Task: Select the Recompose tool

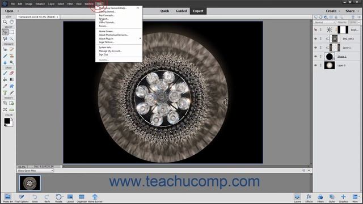Action: click(11, 103)
